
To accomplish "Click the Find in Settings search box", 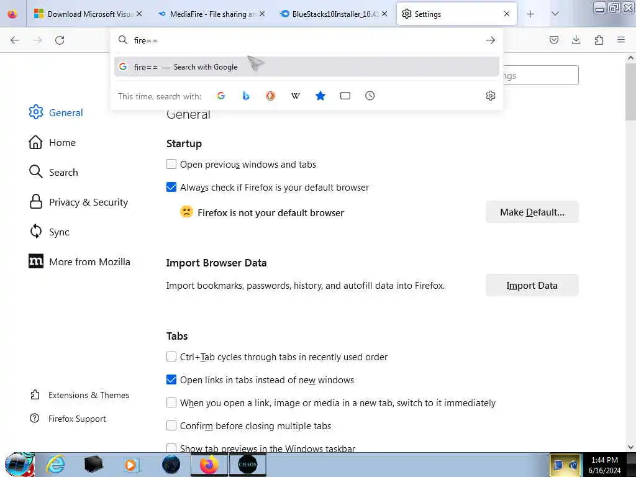I will (541, 75).
